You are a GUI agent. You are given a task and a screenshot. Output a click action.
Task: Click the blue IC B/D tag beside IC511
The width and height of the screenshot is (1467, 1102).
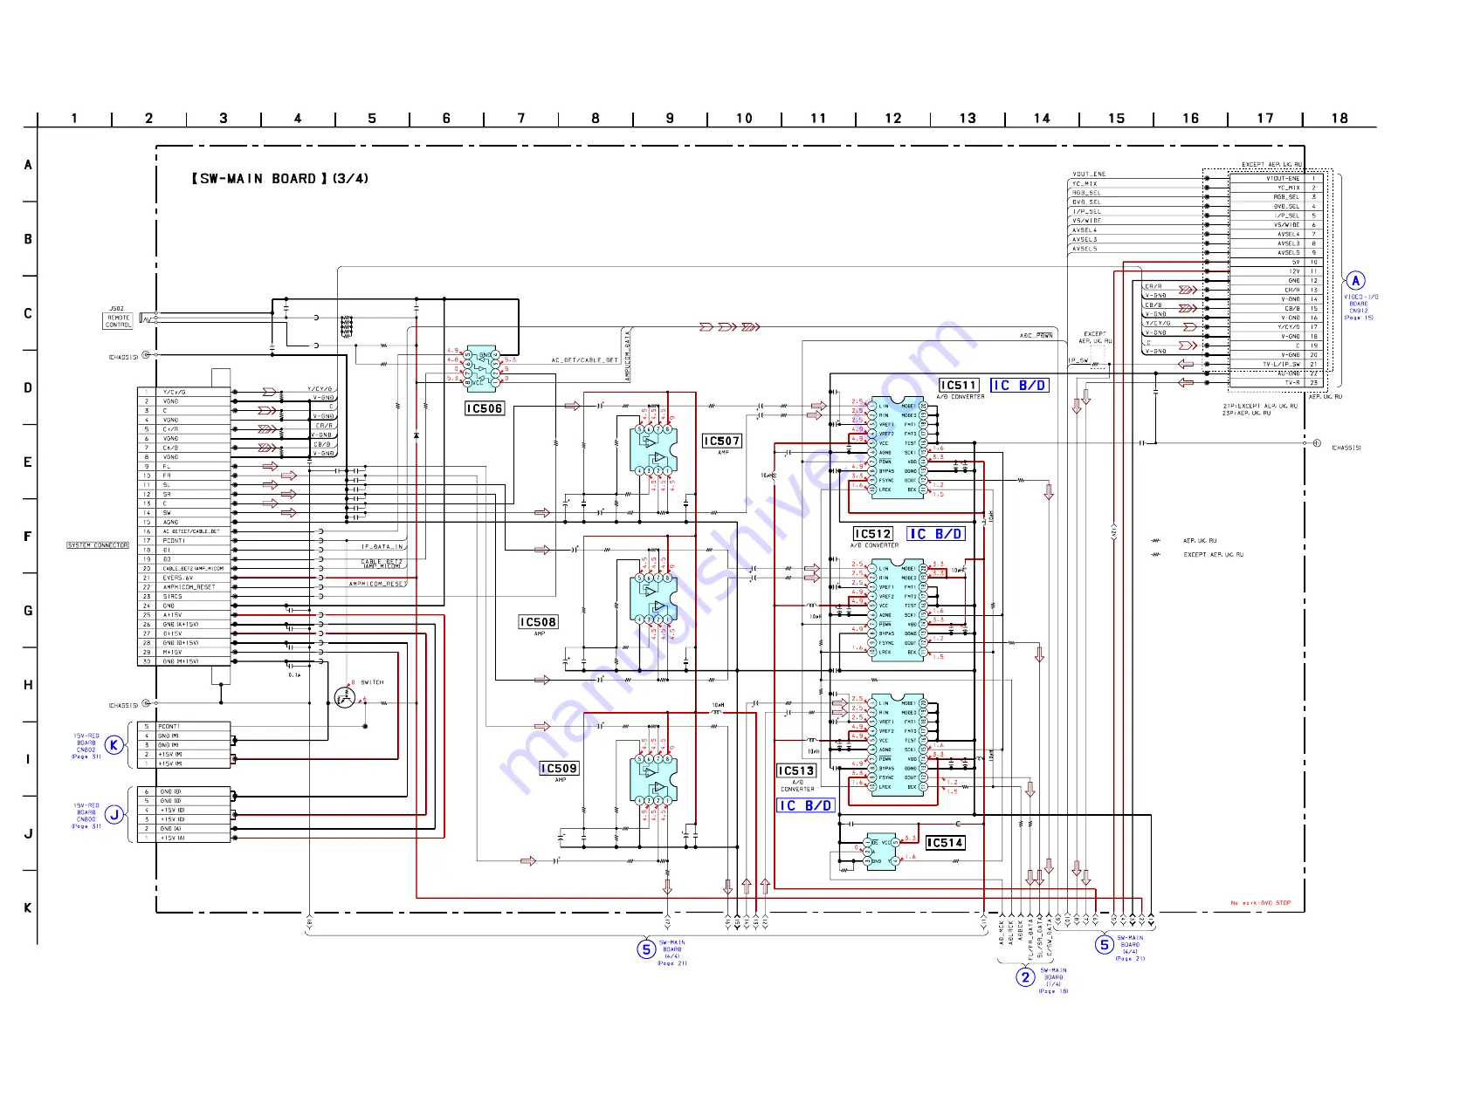[x=1019, y=385]
